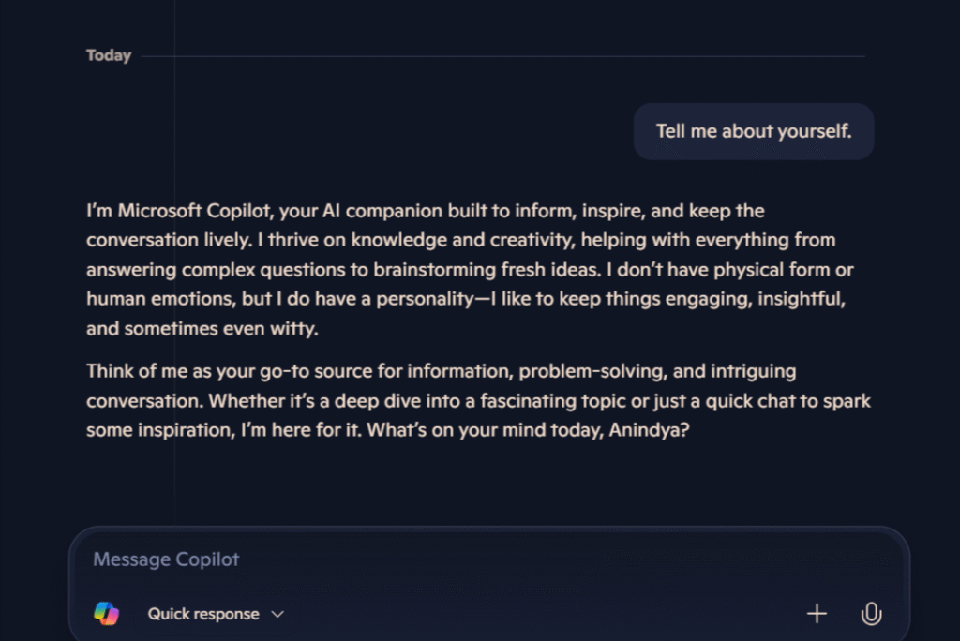Click the horizontal divider line beside Today
The image size is (960, 641).
(x=502, y=55)
